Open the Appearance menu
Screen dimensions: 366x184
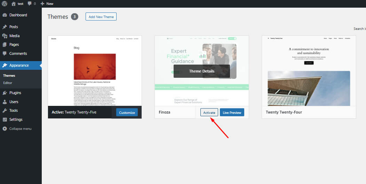pyautogui.click(x=21, y=66)
